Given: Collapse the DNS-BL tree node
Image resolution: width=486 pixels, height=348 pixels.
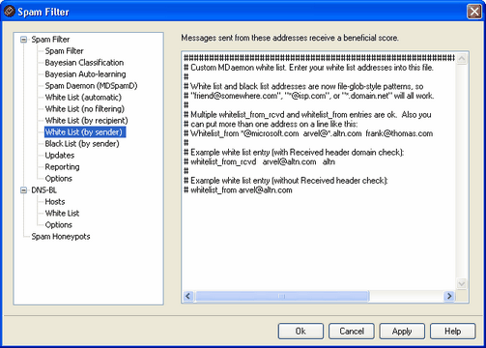Looking at the screenshot, I should coord(23,190).
